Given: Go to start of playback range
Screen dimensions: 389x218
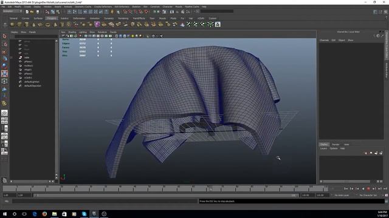Looking at the screenshot, I should point(346,188).
